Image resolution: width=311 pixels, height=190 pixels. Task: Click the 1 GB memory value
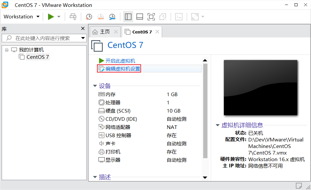coord(172,95)
